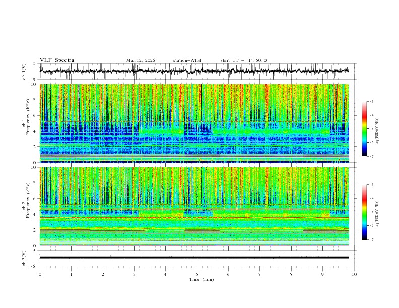Click the "8" tick on ch.1 frequency axis

click(x=36, y=100)
